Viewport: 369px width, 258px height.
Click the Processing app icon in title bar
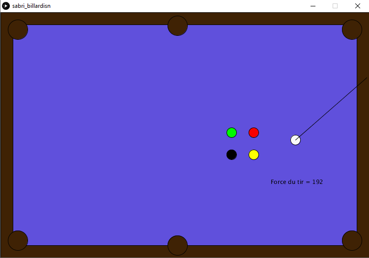[x=6, y=6]
